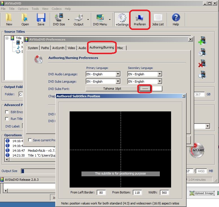This screenshot has height=207, width=219.
Task: Click the From Left Border field
Action: [101, 192]
